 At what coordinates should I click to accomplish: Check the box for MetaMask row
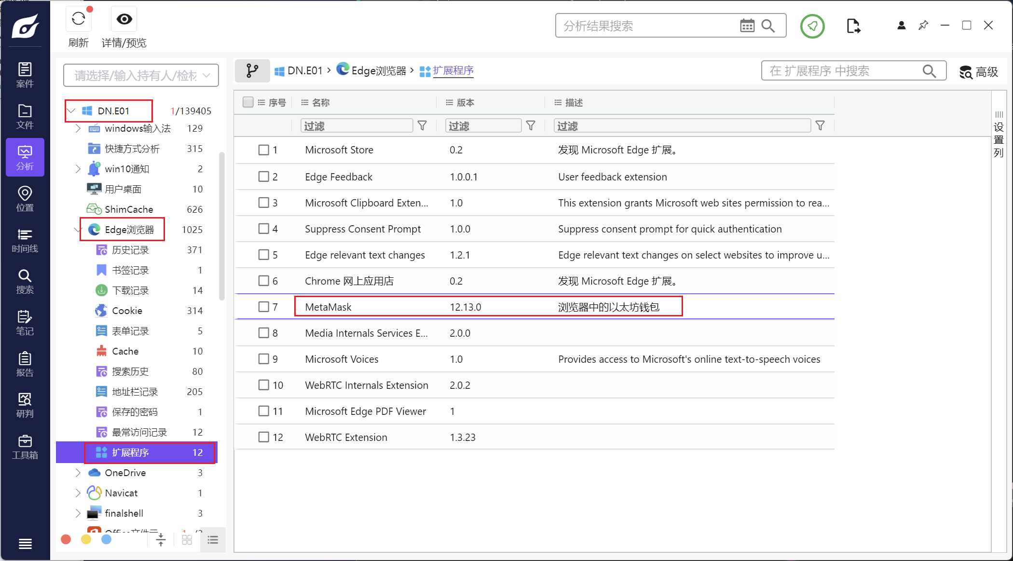tap(263, 307)
